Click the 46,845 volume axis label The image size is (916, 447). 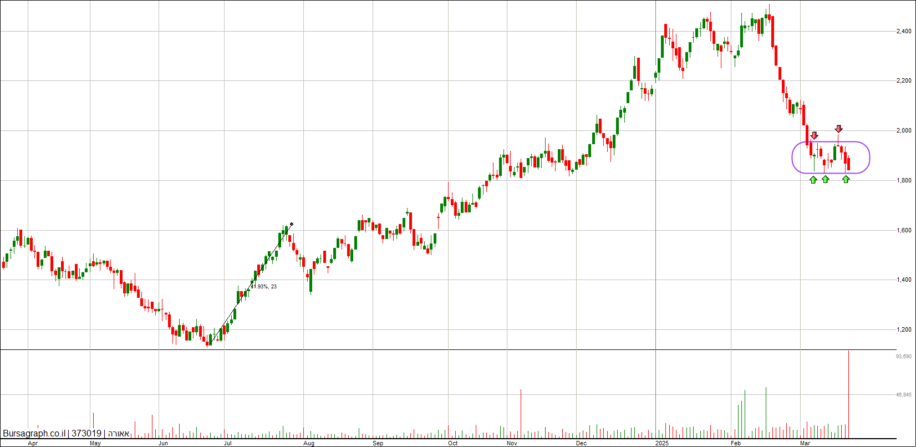pyautogui.click(x=904, y=395)
